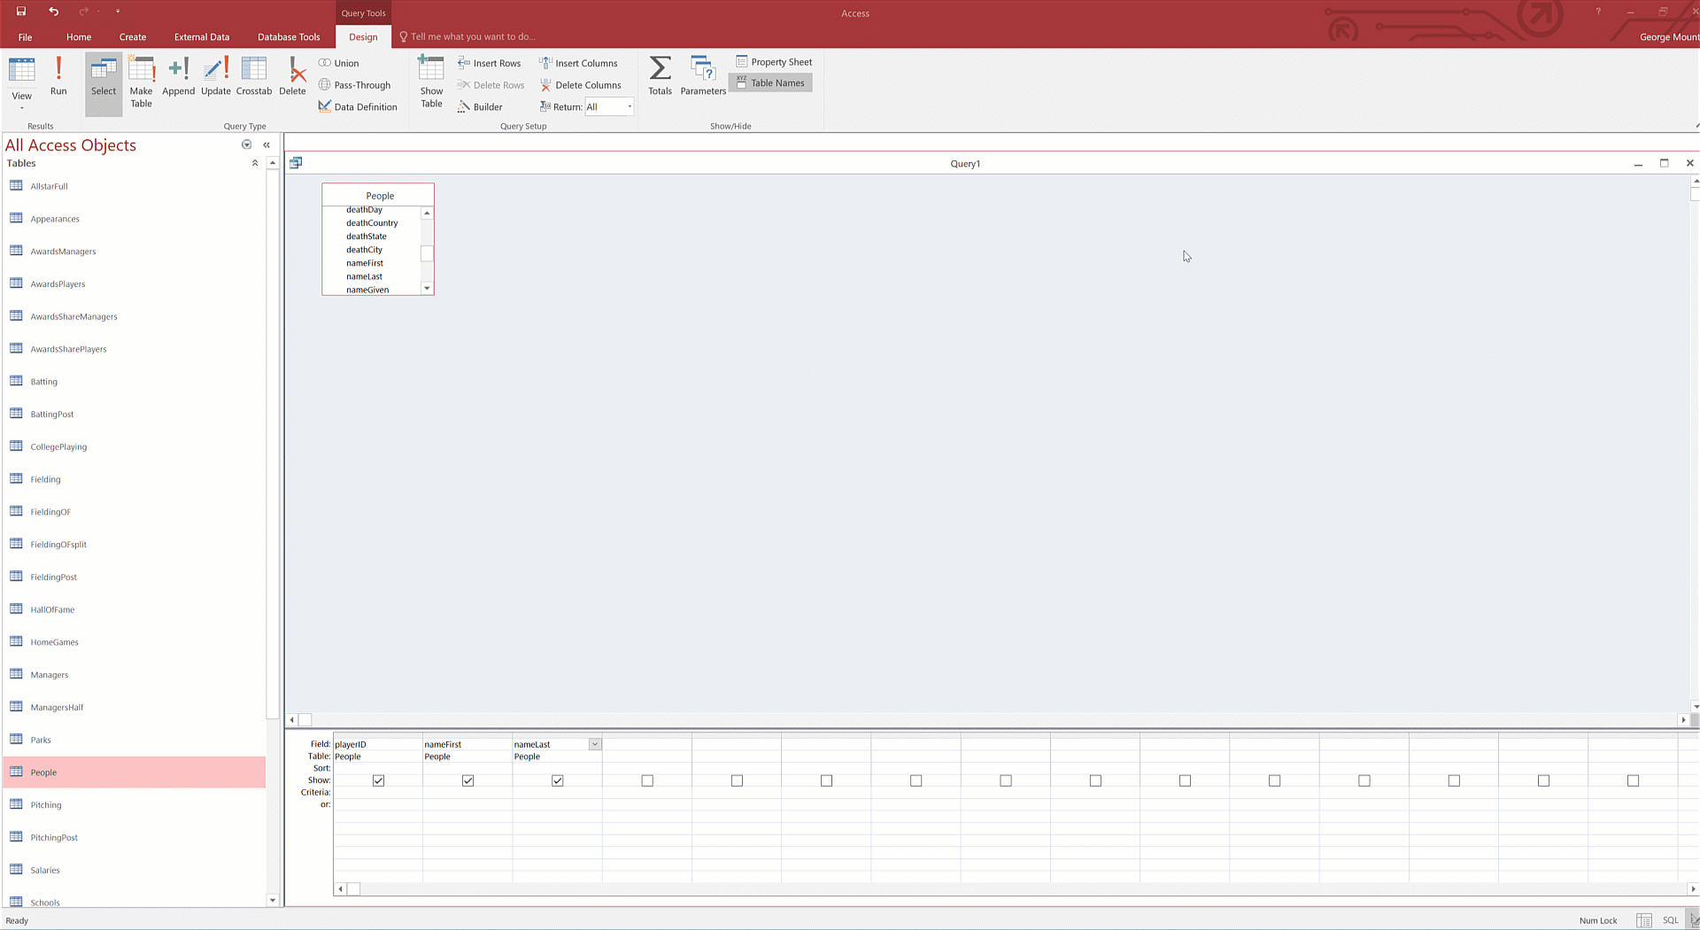The width and height of the screenshot is (1700, 930).
Task: Open the Database Tools tab
Action: (x=289, y=37)
